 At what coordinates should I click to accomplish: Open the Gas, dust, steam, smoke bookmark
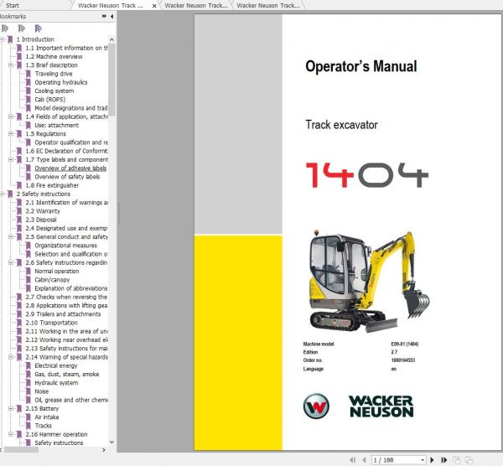pyautogui.click(x=67, y=375)
